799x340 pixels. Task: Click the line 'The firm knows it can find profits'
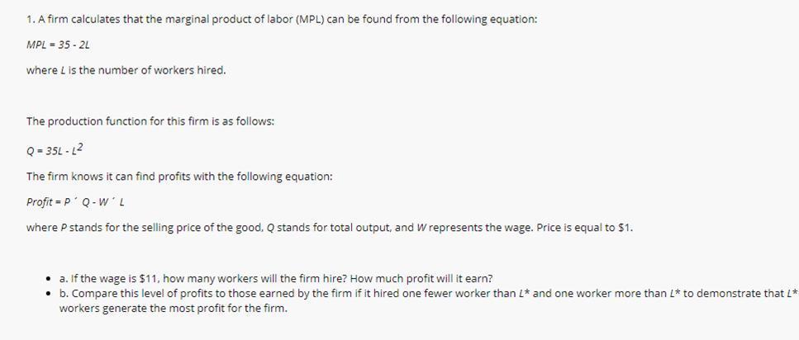(179, 177)
